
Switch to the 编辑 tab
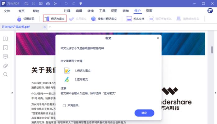coord(79,11)
